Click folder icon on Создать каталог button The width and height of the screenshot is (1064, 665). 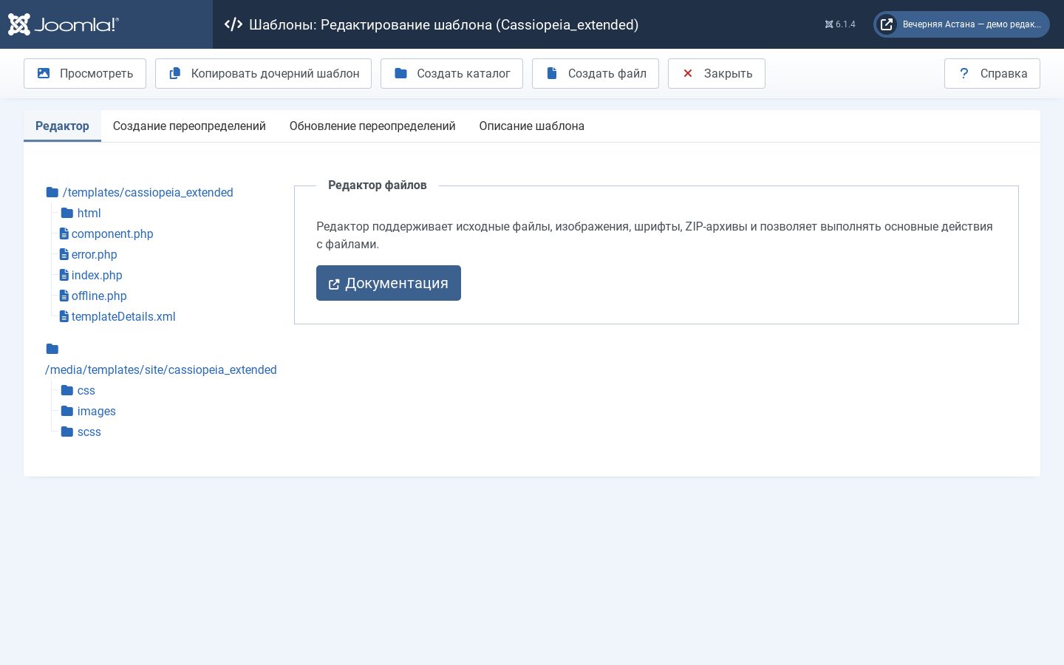(400, 73)
